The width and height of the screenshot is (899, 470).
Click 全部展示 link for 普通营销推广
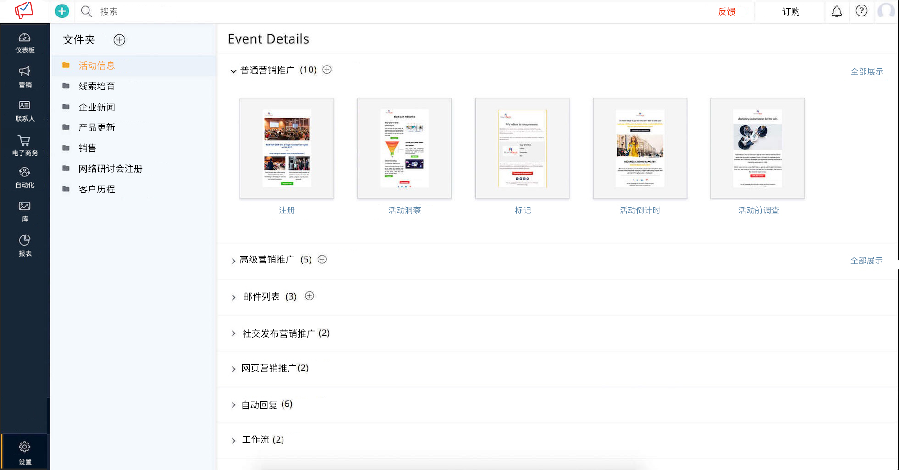(866, 71)
